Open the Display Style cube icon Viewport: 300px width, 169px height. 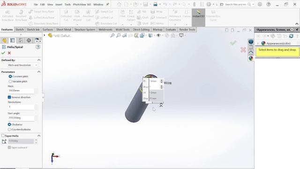(150, 35)
